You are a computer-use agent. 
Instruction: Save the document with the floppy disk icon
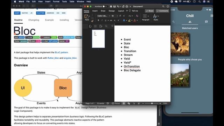(114, 6)
